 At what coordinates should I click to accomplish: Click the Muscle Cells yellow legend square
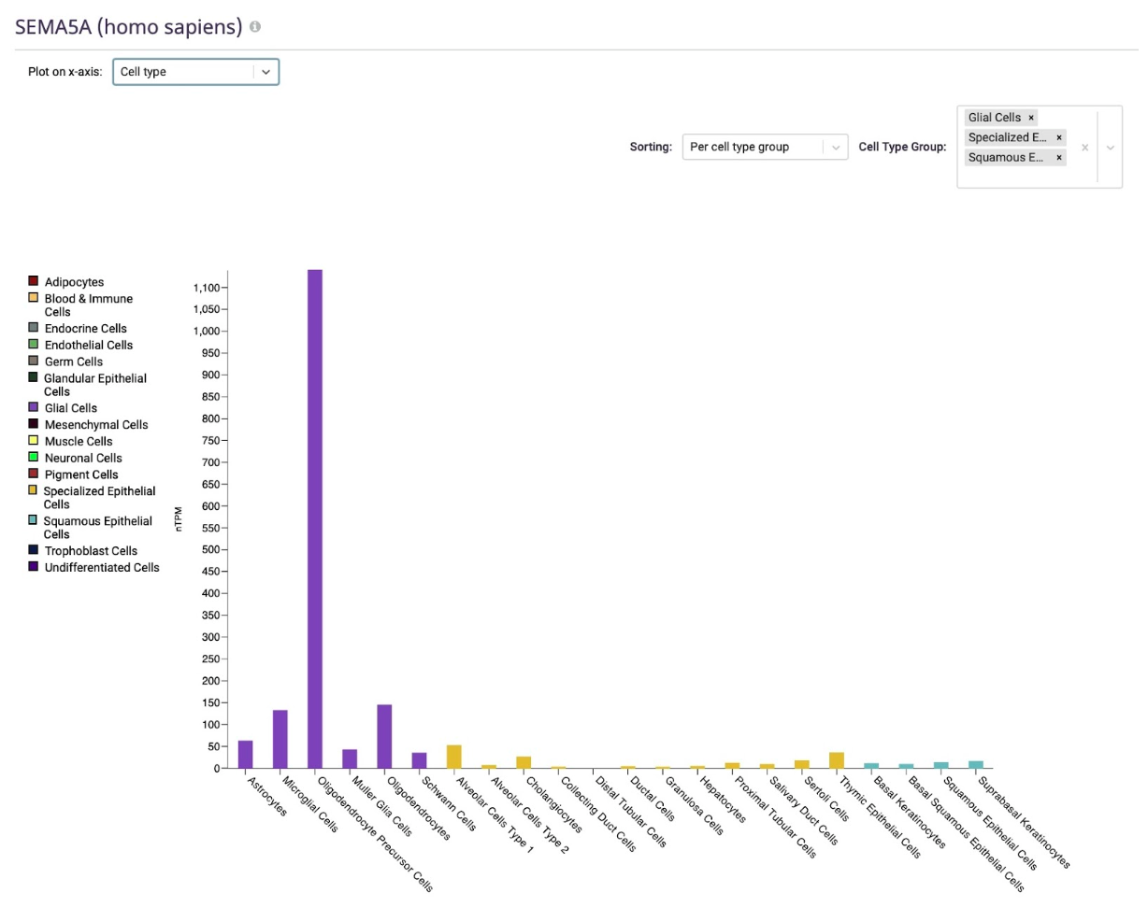(x=33, y=441)
